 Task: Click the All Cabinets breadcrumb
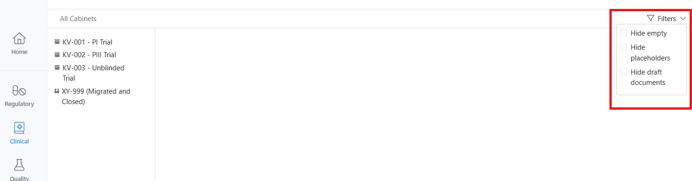(x=78, y=19)
